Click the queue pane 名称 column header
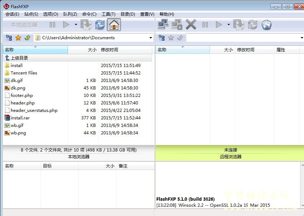 22,166
